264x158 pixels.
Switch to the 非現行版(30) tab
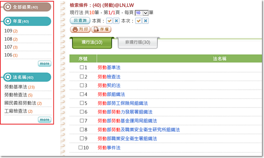tap(138, 42)
